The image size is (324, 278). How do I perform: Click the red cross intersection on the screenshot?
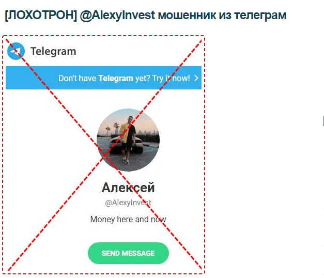point(105,155)
